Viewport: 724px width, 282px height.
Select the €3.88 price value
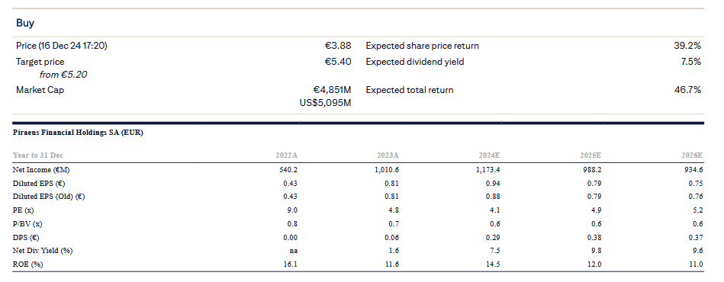point(338,46)
